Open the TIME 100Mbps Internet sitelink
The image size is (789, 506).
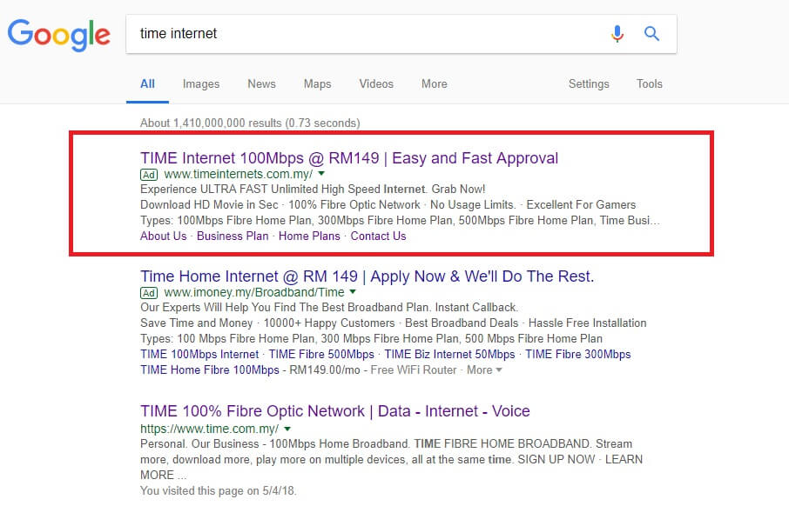(199, 354)
